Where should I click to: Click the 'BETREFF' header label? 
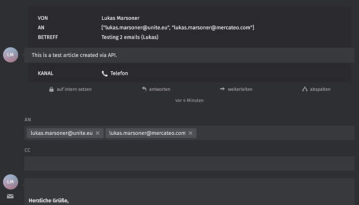click(48, 37)
